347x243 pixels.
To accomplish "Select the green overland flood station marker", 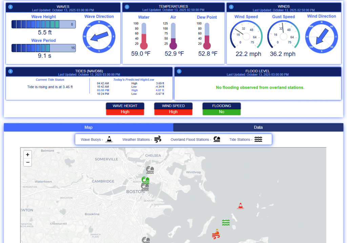I will 145,180.
